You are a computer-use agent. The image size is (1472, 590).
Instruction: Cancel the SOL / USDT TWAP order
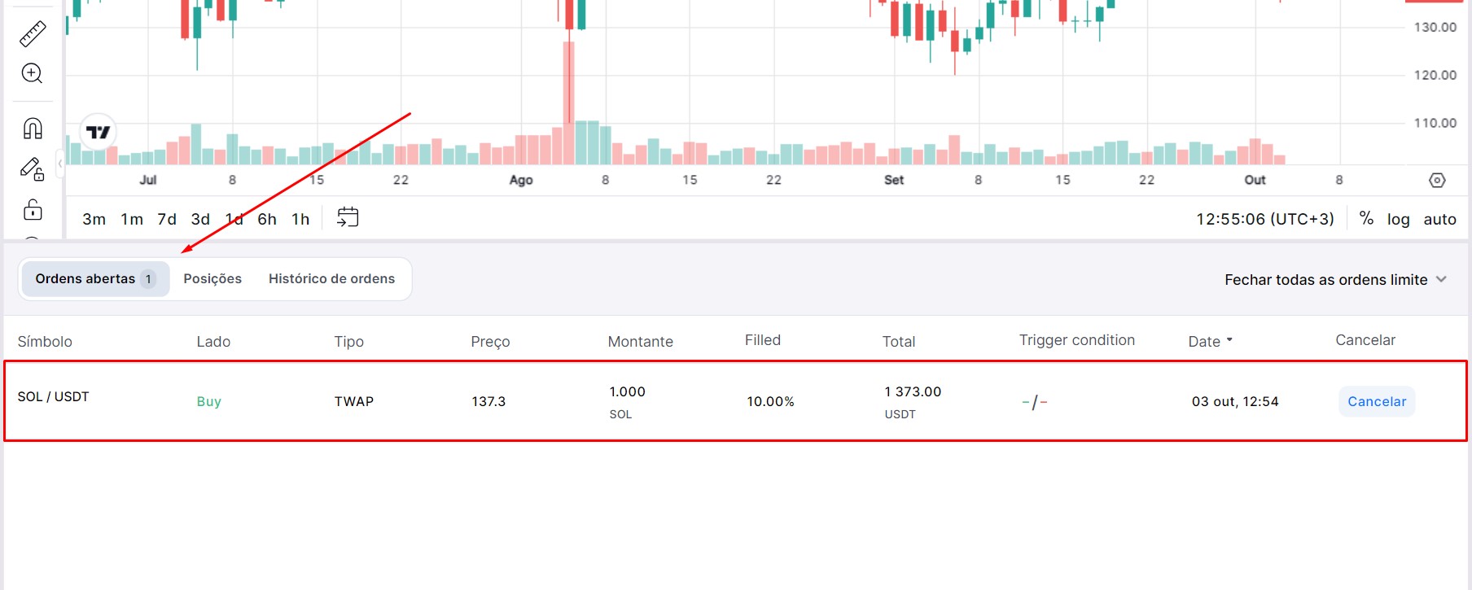[x=1376, y=401]
